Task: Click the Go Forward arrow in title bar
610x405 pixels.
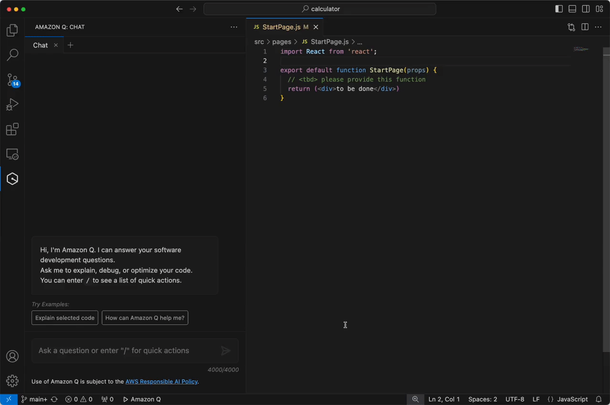Action: (x=193, y=9)
